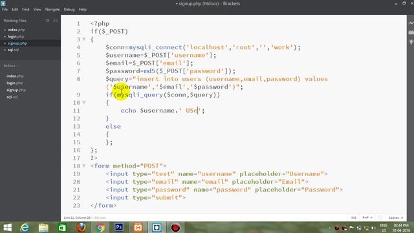The image size is (414, 233).
Task: Click 'echo' on line 11
Action: pyautogui.click(x=129, y=111)
